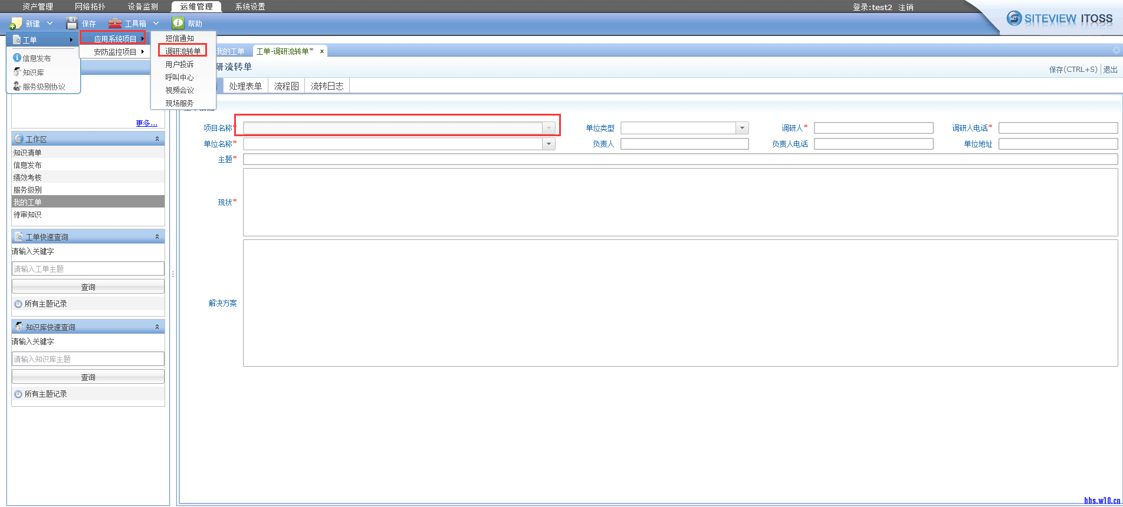Collapse the 工作区 panel
The width and height of the screenshot is (1123, 507).
pyautogui.click(x=157, y=139)
